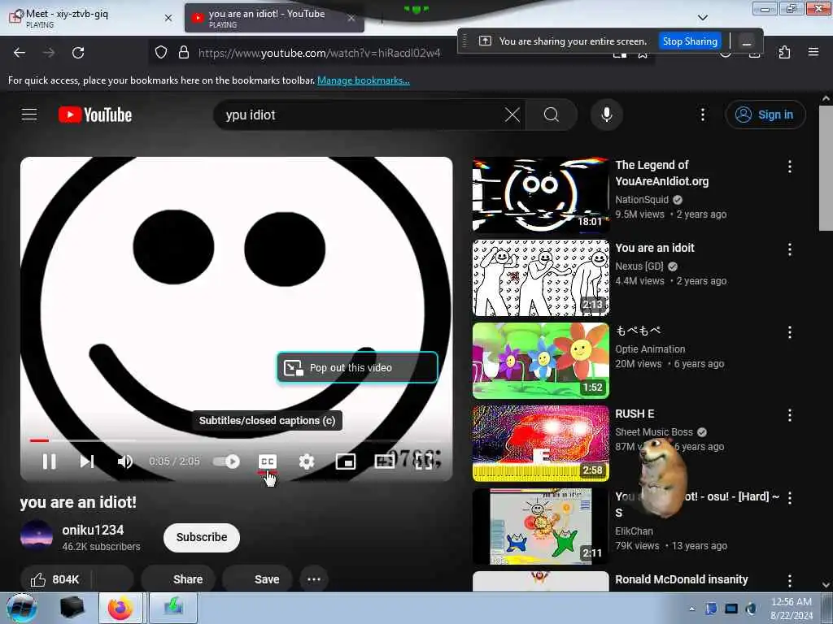Clear the search text with the X
This screenshot has height=624, width=833.
512,115
